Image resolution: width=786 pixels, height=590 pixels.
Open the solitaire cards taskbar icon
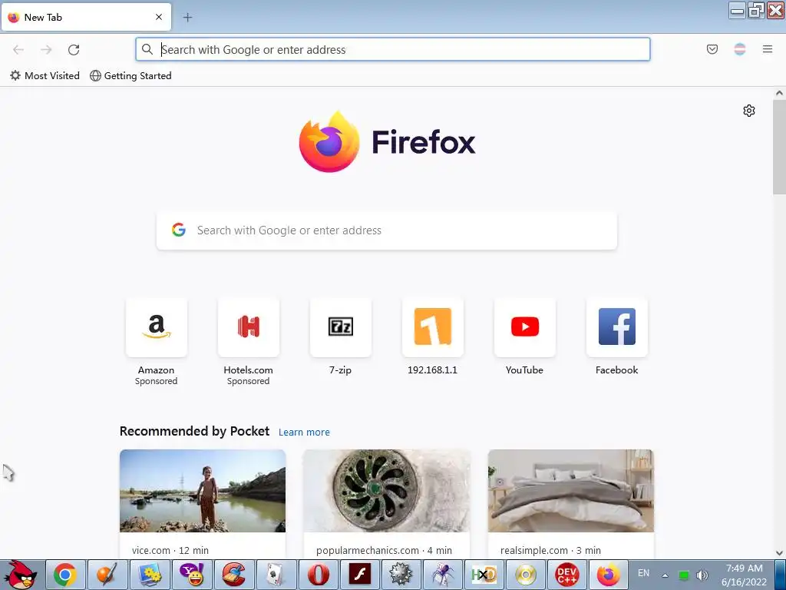click(x=276, y=575)
